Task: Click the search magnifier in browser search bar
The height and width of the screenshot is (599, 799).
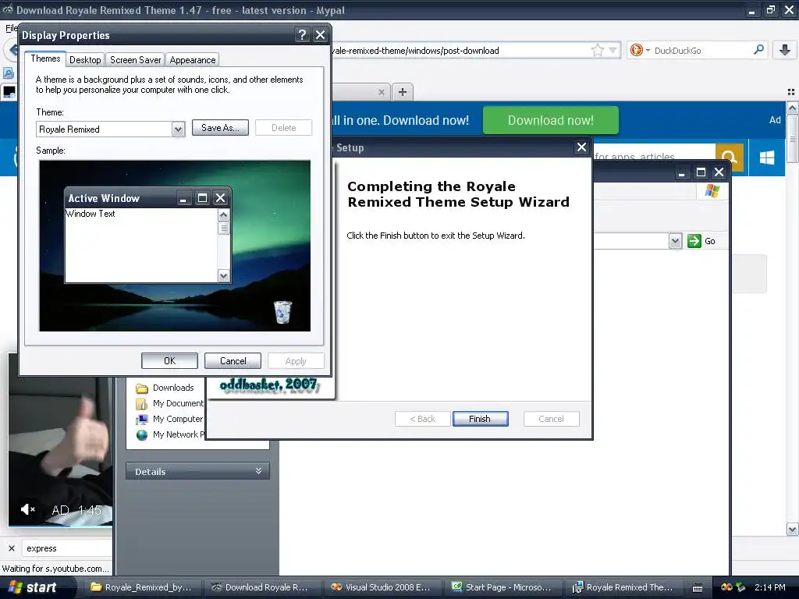Action: [x=758, y=50]
